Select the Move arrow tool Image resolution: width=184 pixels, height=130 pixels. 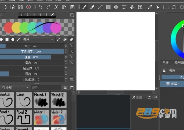tap(158, 7)
